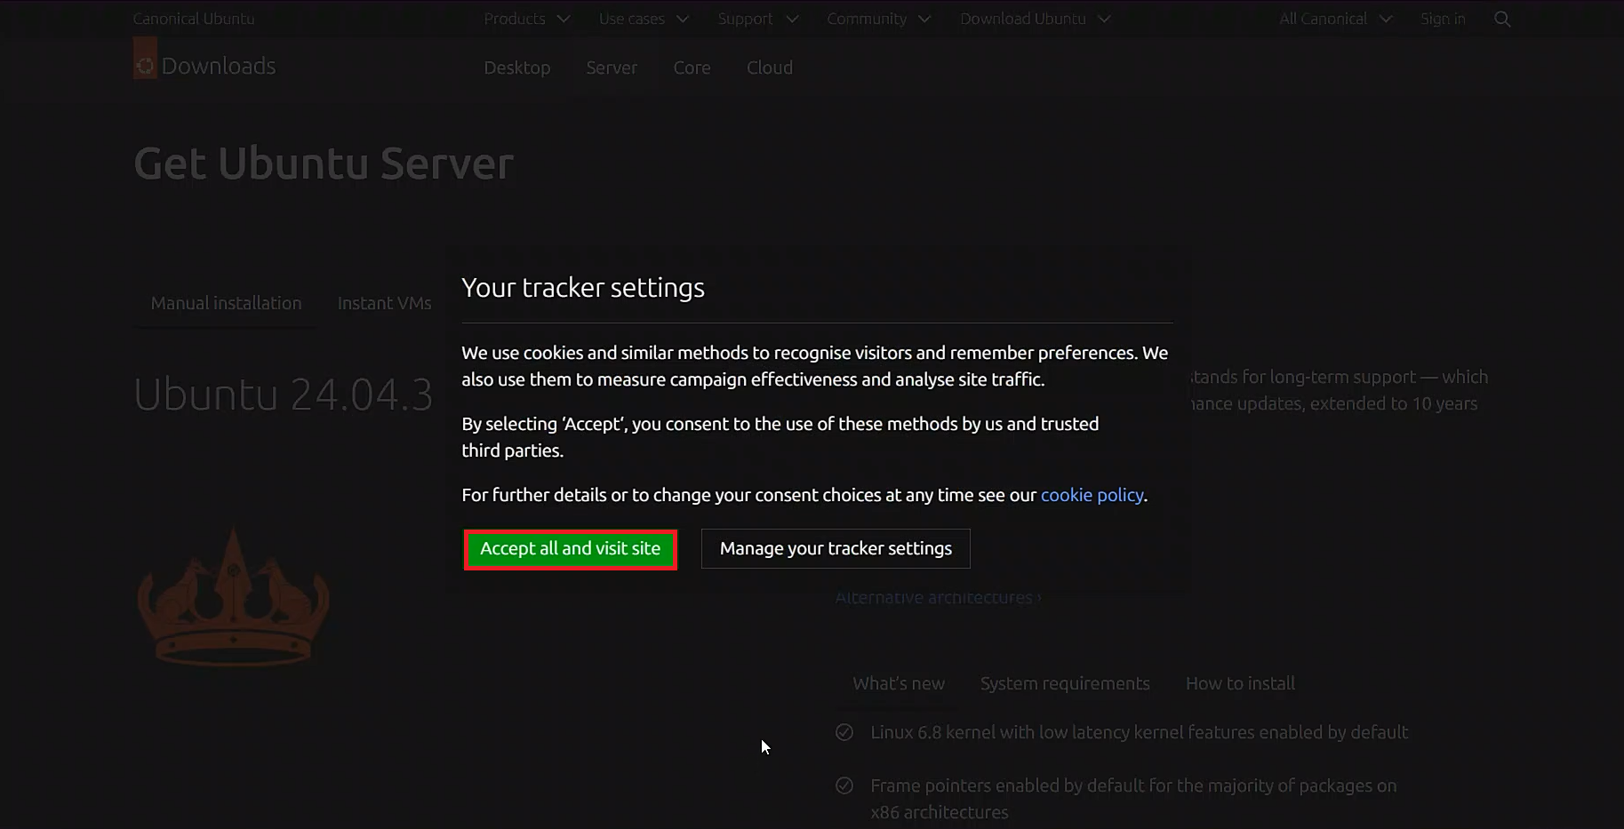Select the How to install tab
The height and width of the screenshot is (829, 1624).
pyautogui.click(x=1240, y=683)
